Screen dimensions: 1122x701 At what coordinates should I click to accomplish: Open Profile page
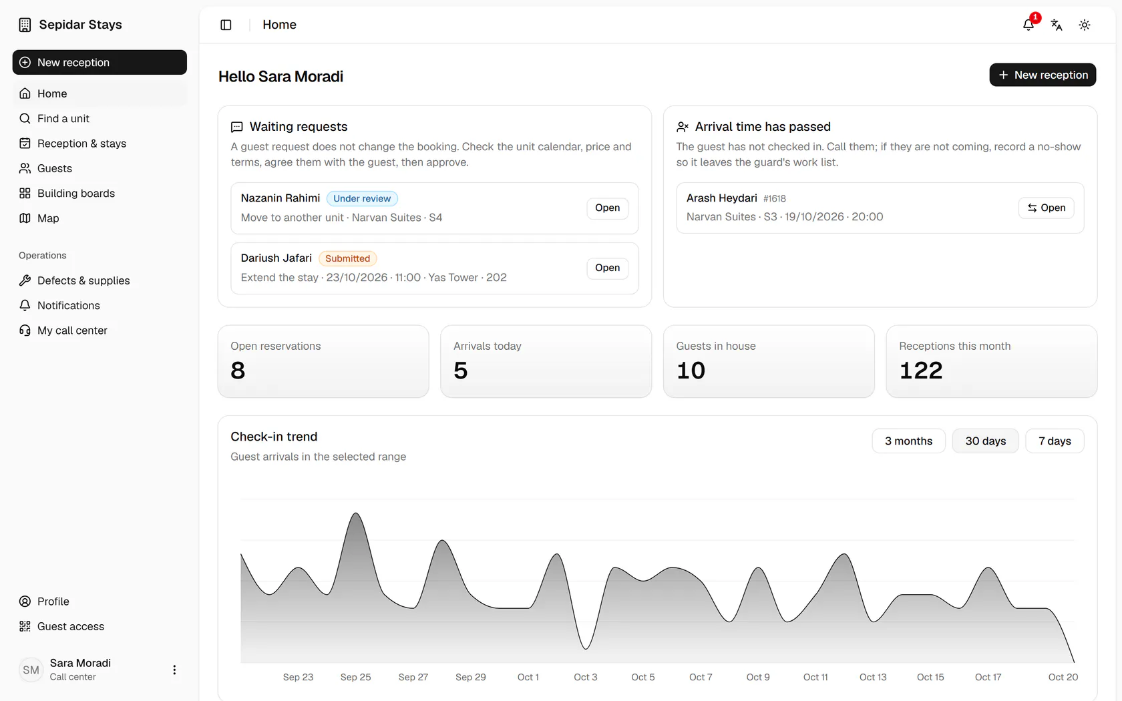pos(100,602)
